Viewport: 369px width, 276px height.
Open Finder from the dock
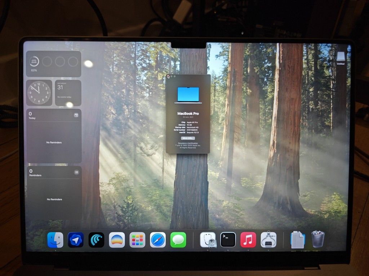coord(55,240)
